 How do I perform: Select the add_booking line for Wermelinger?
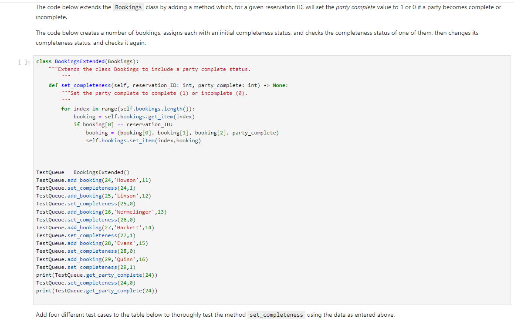[101, 211]
